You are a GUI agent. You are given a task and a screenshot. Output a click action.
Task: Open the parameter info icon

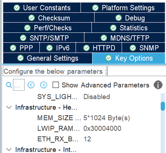[x=158, y=85]
